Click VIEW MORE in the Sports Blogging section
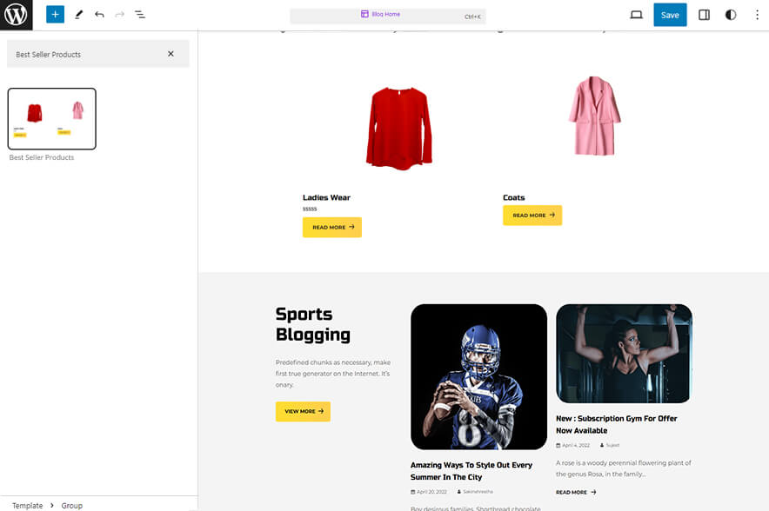Viewport: 769px width, 511px height. (303, 411)
